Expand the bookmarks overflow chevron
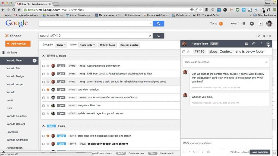This screenshot has width=278, height=156. 250,15
